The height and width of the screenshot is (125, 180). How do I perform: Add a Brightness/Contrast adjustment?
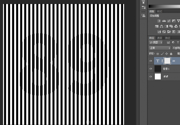coord(159,21)
